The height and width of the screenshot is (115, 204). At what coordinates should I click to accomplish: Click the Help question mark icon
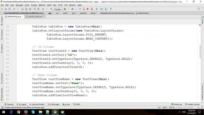click(111, 9)
